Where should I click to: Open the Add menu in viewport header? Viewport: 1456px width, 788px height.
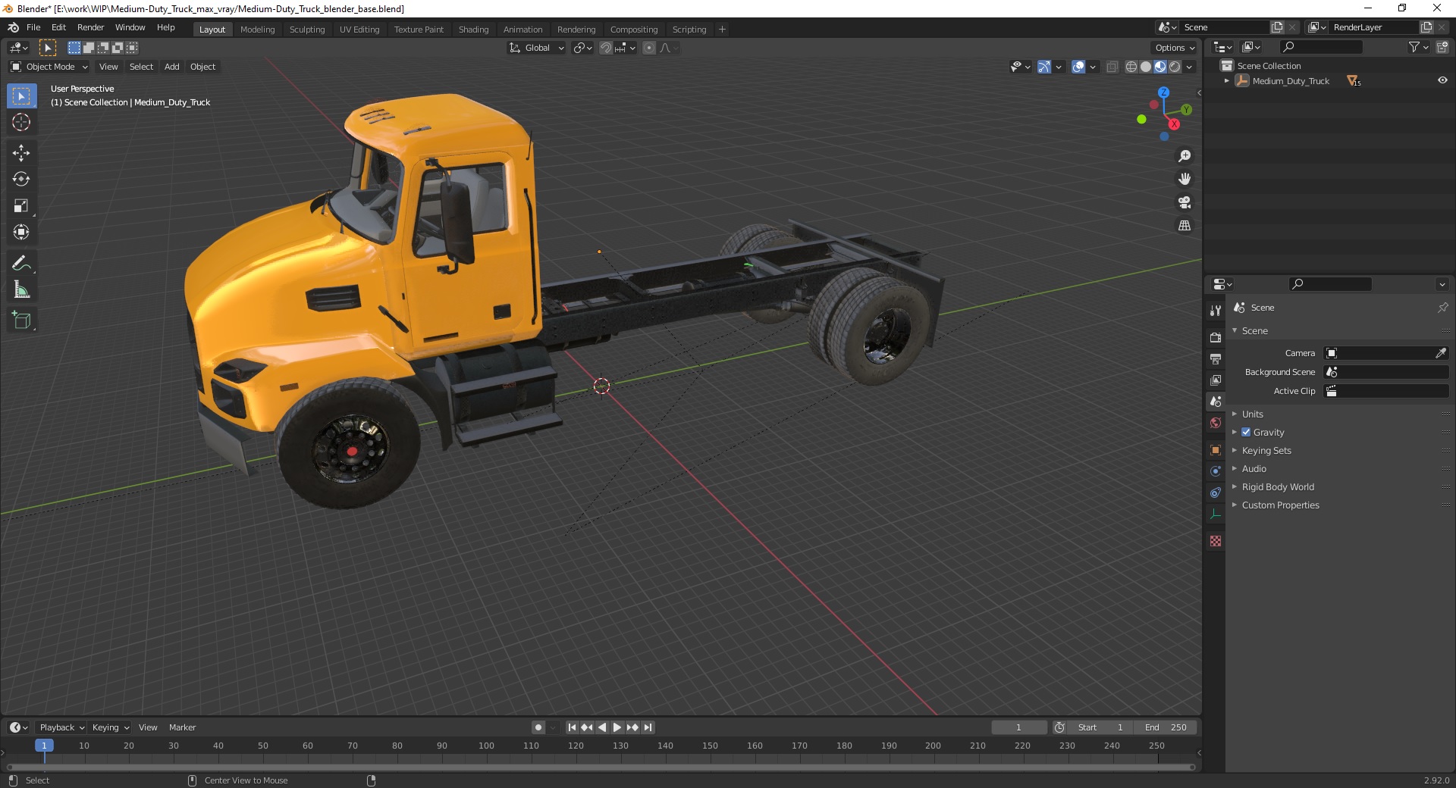coord(172,67)
